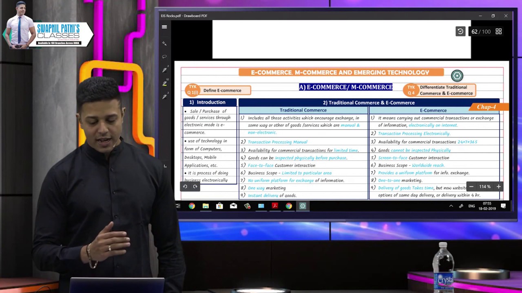Click the '1) Introduction' header
Screen dimensions: 522x293
tap(210, 102)
